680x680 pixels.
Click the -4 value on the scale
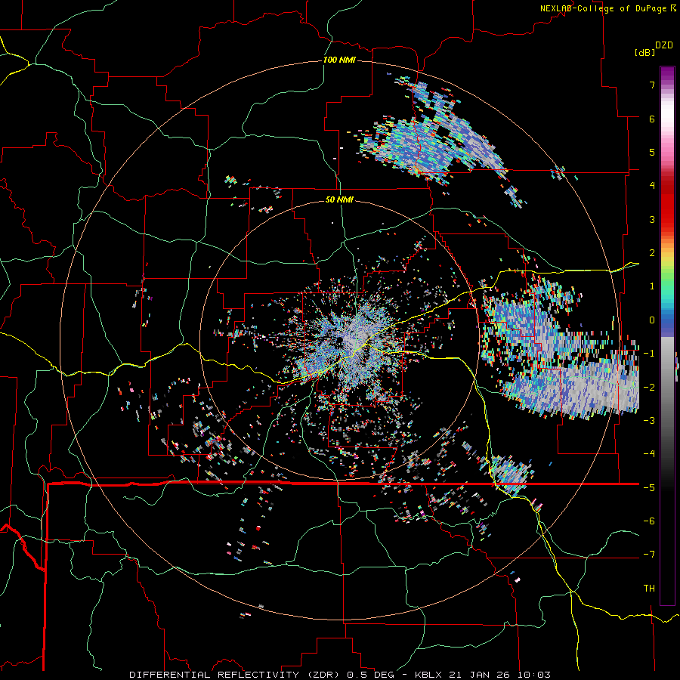pos(649,453)
